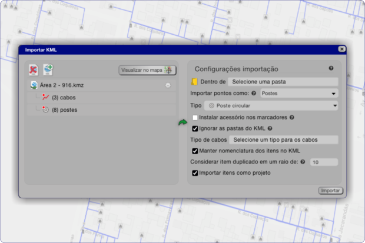Close the Importar KML dialog

pos(341,49)
